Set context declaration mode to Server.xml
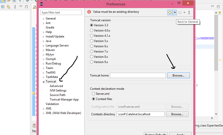The image size is (223, 135). coord(93,94)
